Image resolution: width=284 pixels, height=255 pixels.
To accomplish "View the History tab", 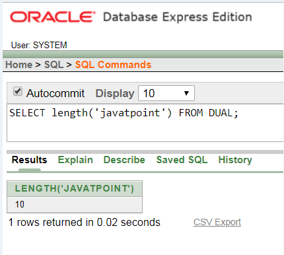I will pyautogui.click(x=235, y=160).
